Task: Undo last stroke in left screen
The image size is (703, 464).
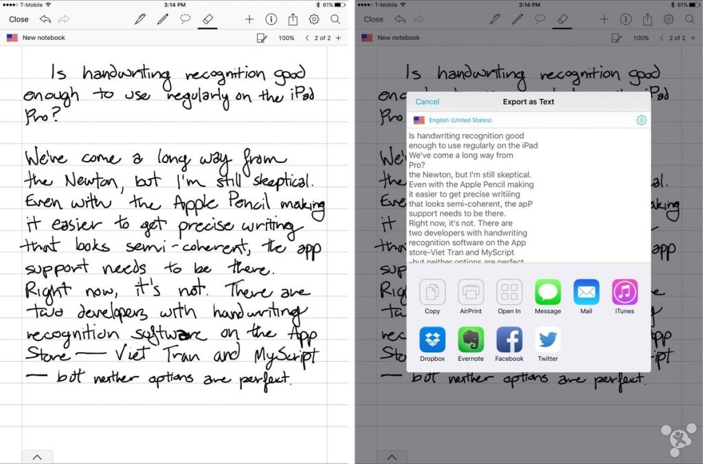Action: click(45, 19)
